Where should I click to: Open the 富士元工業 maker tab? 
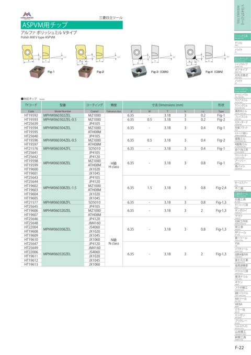tap(243, 261)
